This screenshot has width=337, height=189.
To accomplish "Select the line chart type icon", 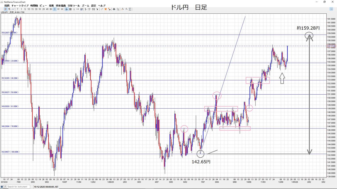I will pyautogui.click(x=13, y=9).
